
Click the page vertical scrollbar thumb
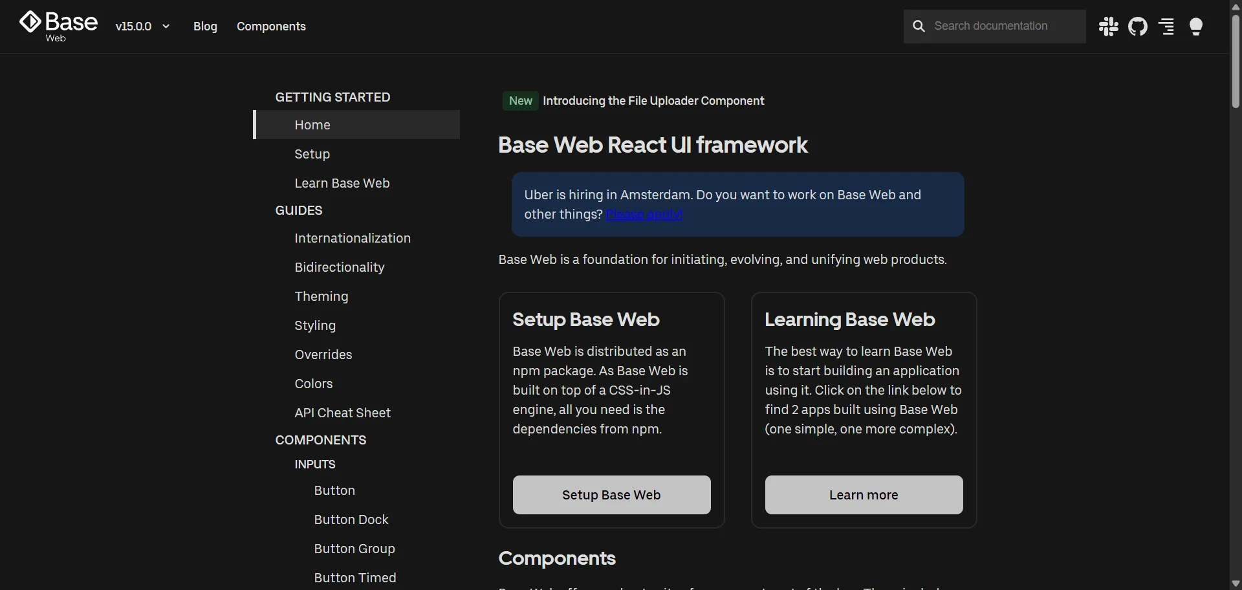[x=1236, y=60]
